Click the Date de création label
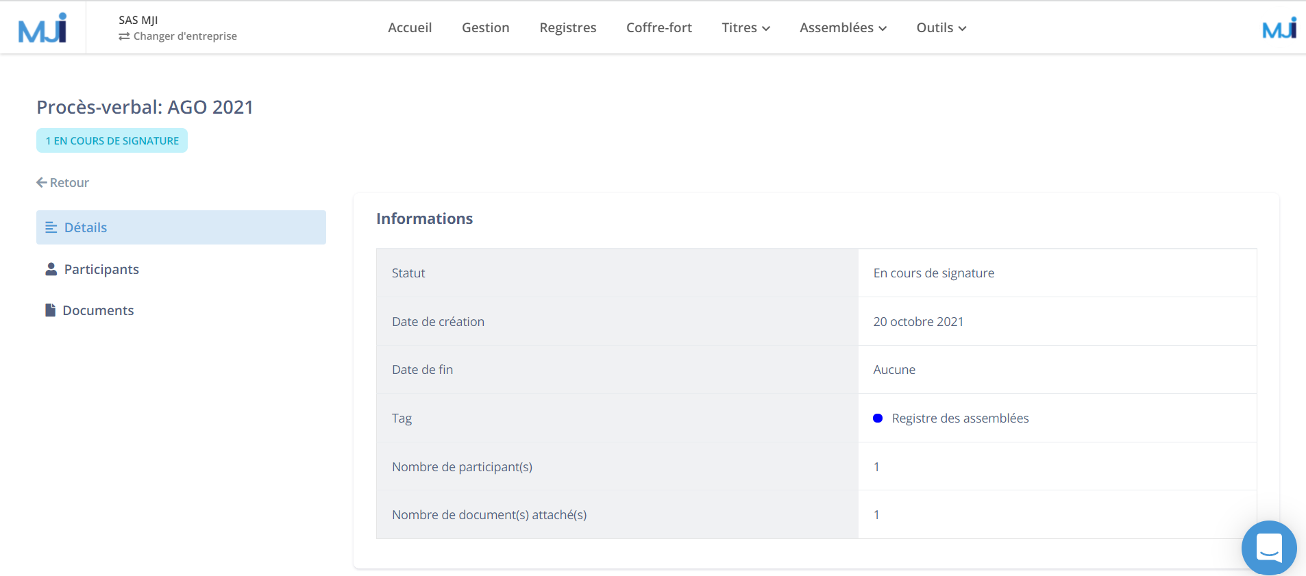The width and height of the screenshot is (1306, 576). click(438, 321)
